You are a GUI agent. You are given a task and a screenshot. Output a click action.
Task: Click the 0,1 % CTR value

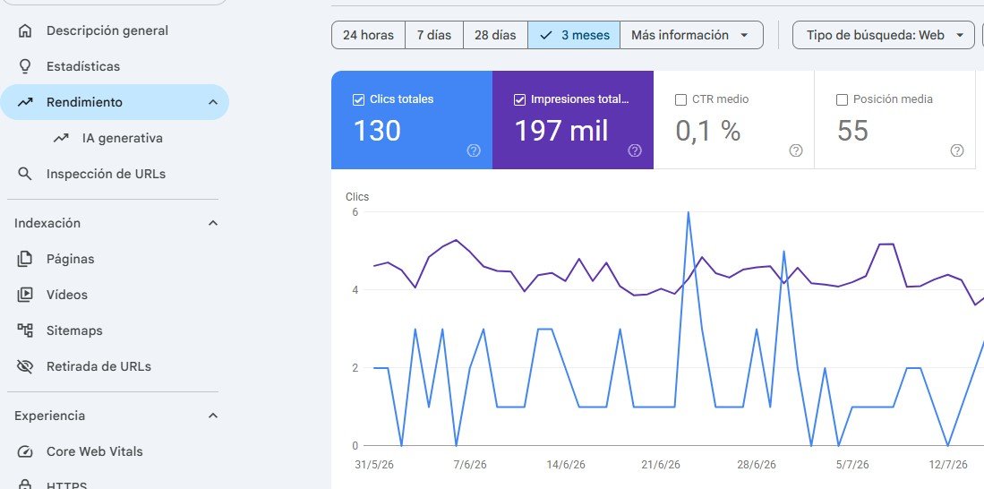click(708, 131)
